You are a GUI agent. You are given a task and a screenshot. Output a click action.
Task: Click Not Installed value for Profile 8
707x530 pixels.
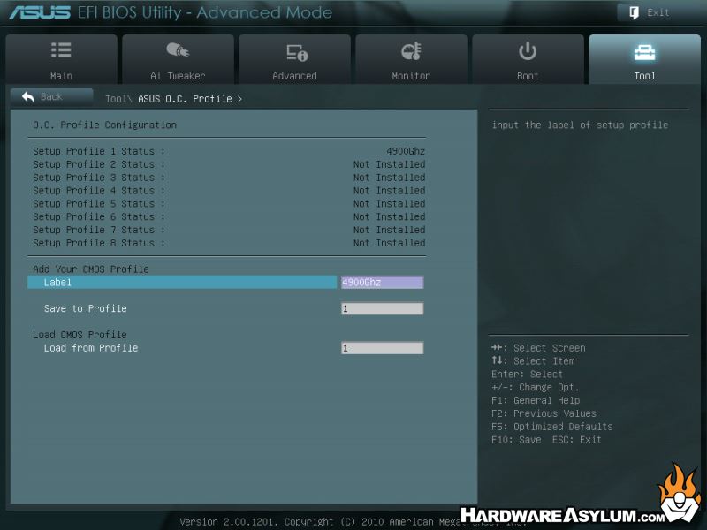(x=389, y=242)
